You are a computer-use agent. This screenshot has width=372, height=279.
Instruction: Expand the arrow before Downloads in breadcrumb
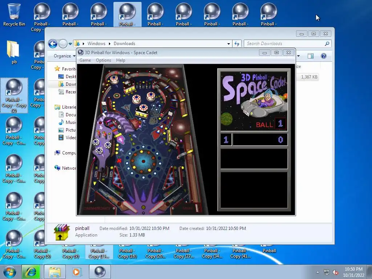coord(110,44)
